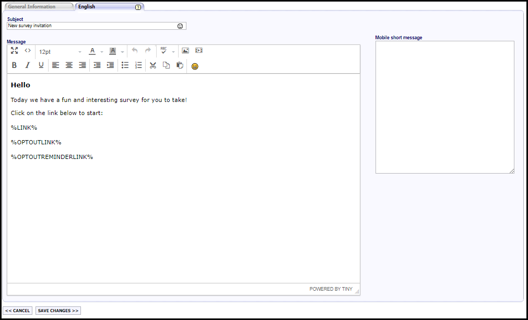Click the Cancel button
This screenshot has height=320, width=528.
(18, 311)
